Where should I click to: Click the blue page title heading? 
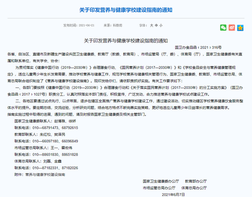tap(126, 9)
